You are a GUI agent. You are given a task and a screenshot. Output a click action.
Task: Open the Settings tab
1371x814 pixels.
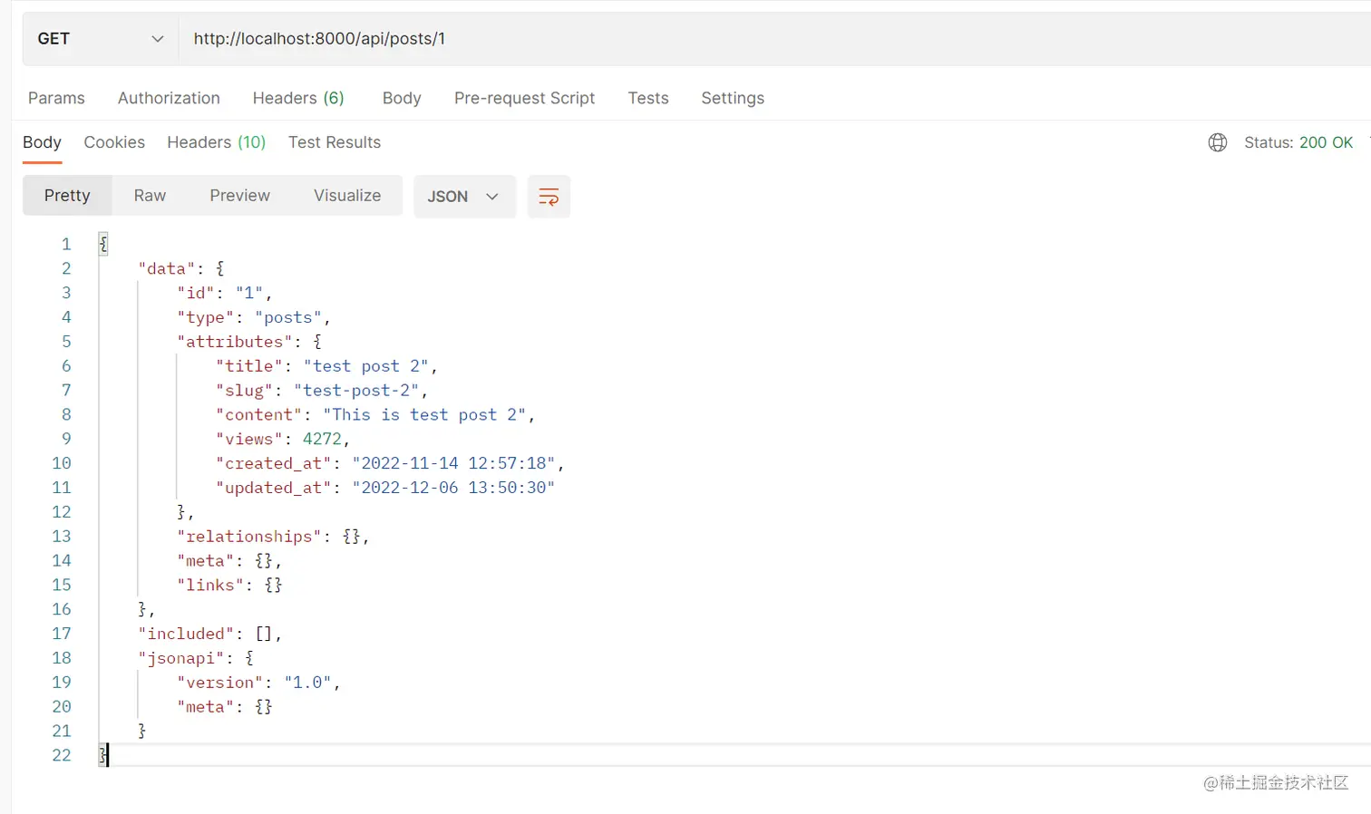[733, 98]
